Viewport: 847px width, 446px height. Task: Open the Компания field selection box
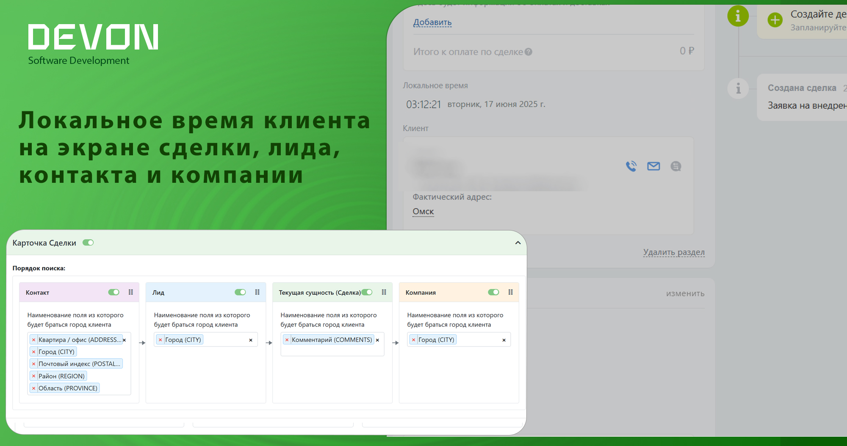click(459, 340)
